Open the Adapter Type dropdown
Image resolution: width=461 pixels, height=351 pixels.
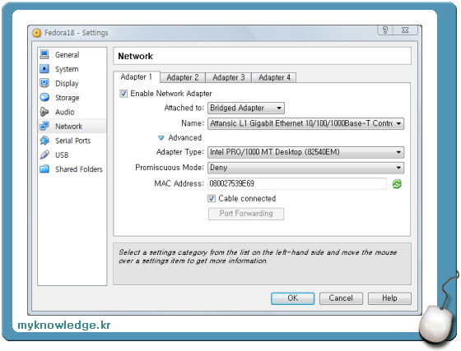click(x=305, y=152)
